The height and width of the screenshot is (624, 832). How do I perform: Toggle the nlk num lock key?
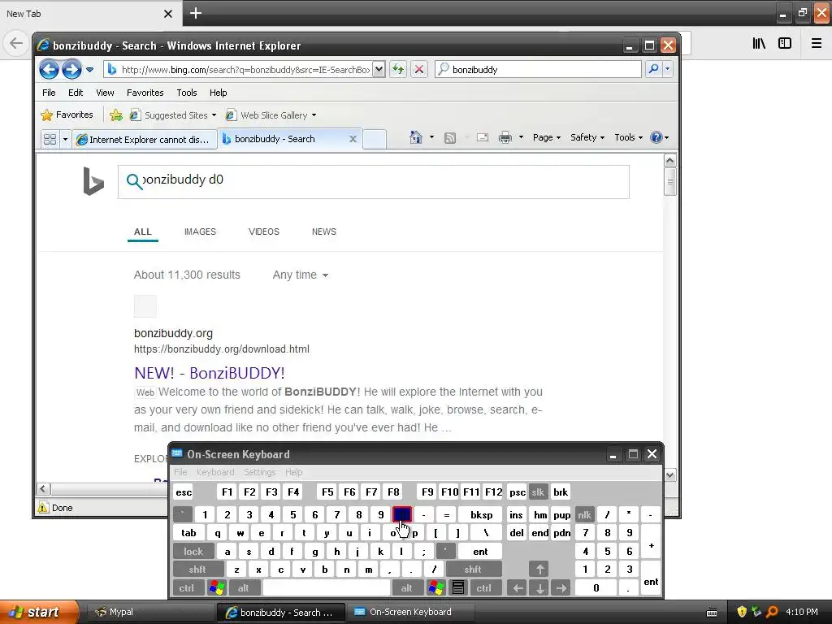[x=584, y=514]
